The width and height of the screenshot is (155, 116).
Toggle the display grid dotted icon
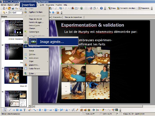pos(86,8)
